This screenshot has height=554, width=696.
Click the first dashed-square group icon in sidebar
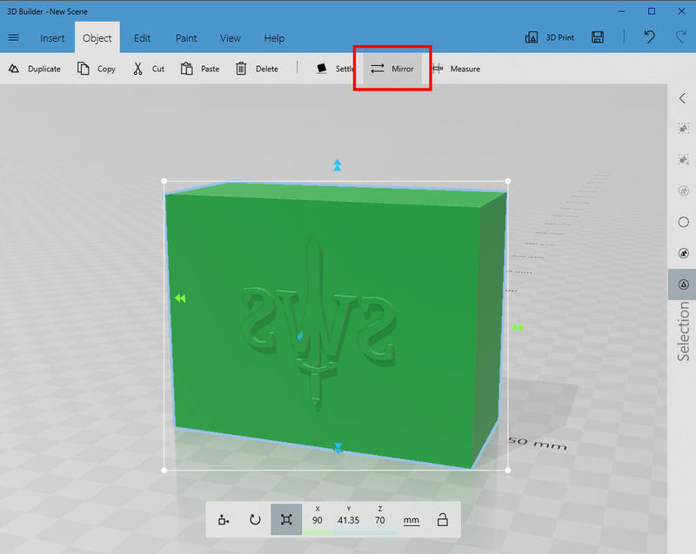click(x=684, y=129)
